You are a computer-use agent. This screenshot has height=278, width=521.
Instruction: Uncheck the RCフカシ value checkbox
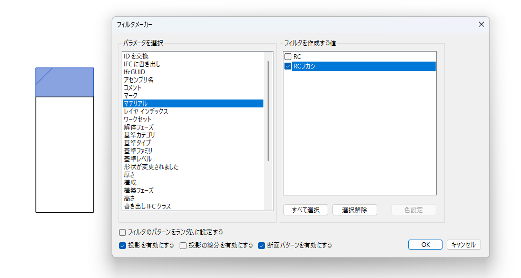(x=288, y=66)
